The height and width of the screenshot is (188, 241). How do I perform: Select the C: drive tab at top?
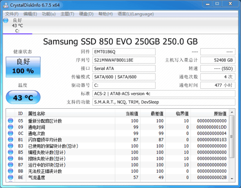pos(17,26)
